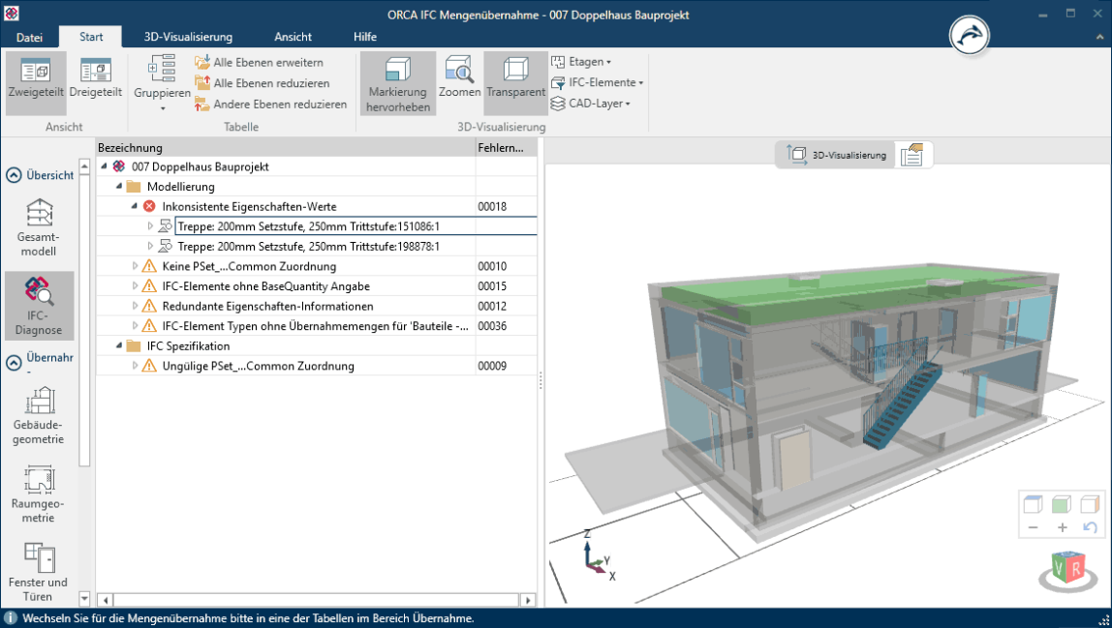Click table horizontal scrollbar left arrow
The image size is (1112, 628).
pyautogui.click(x=105, y=600)
